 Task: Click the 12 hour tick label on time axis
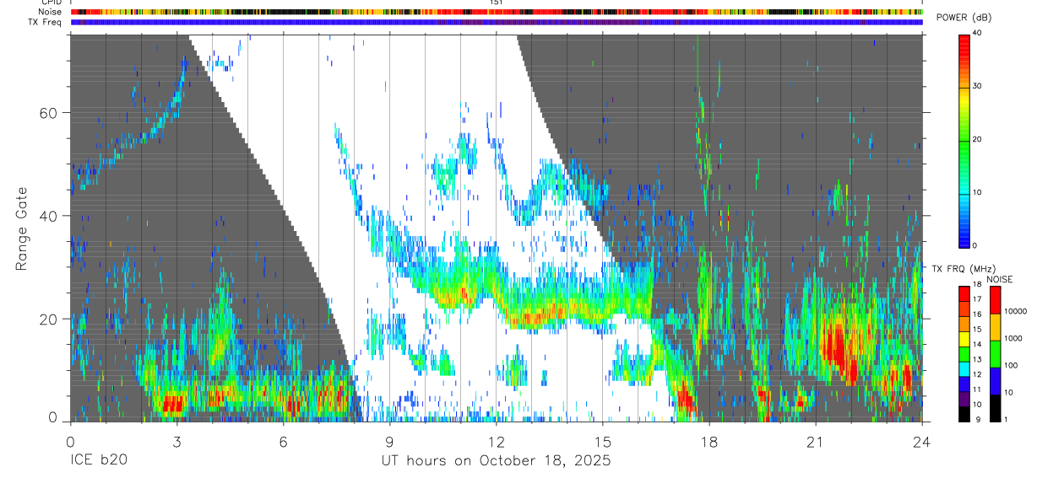(496, 441)
